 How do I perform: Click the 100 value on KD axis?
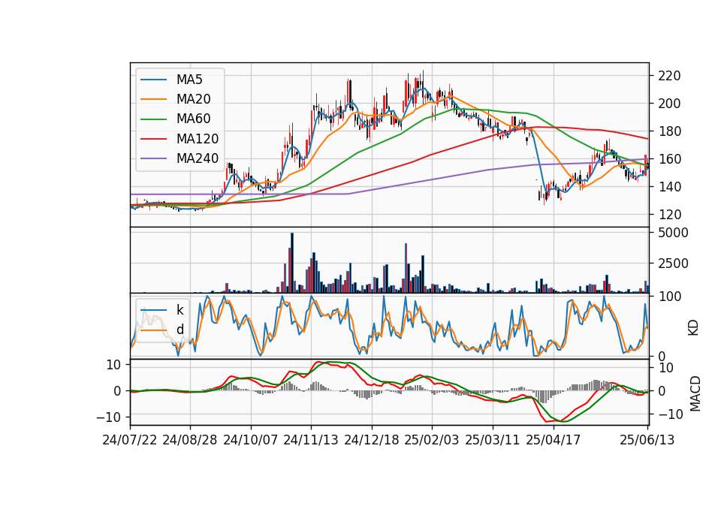[669, 297]
